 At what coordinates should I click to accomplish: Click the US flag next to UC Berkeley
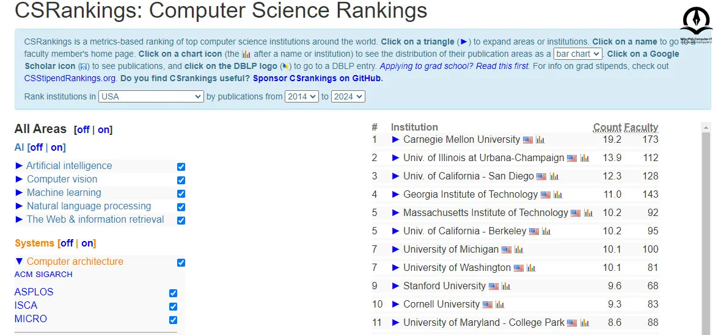pos(534,232)
